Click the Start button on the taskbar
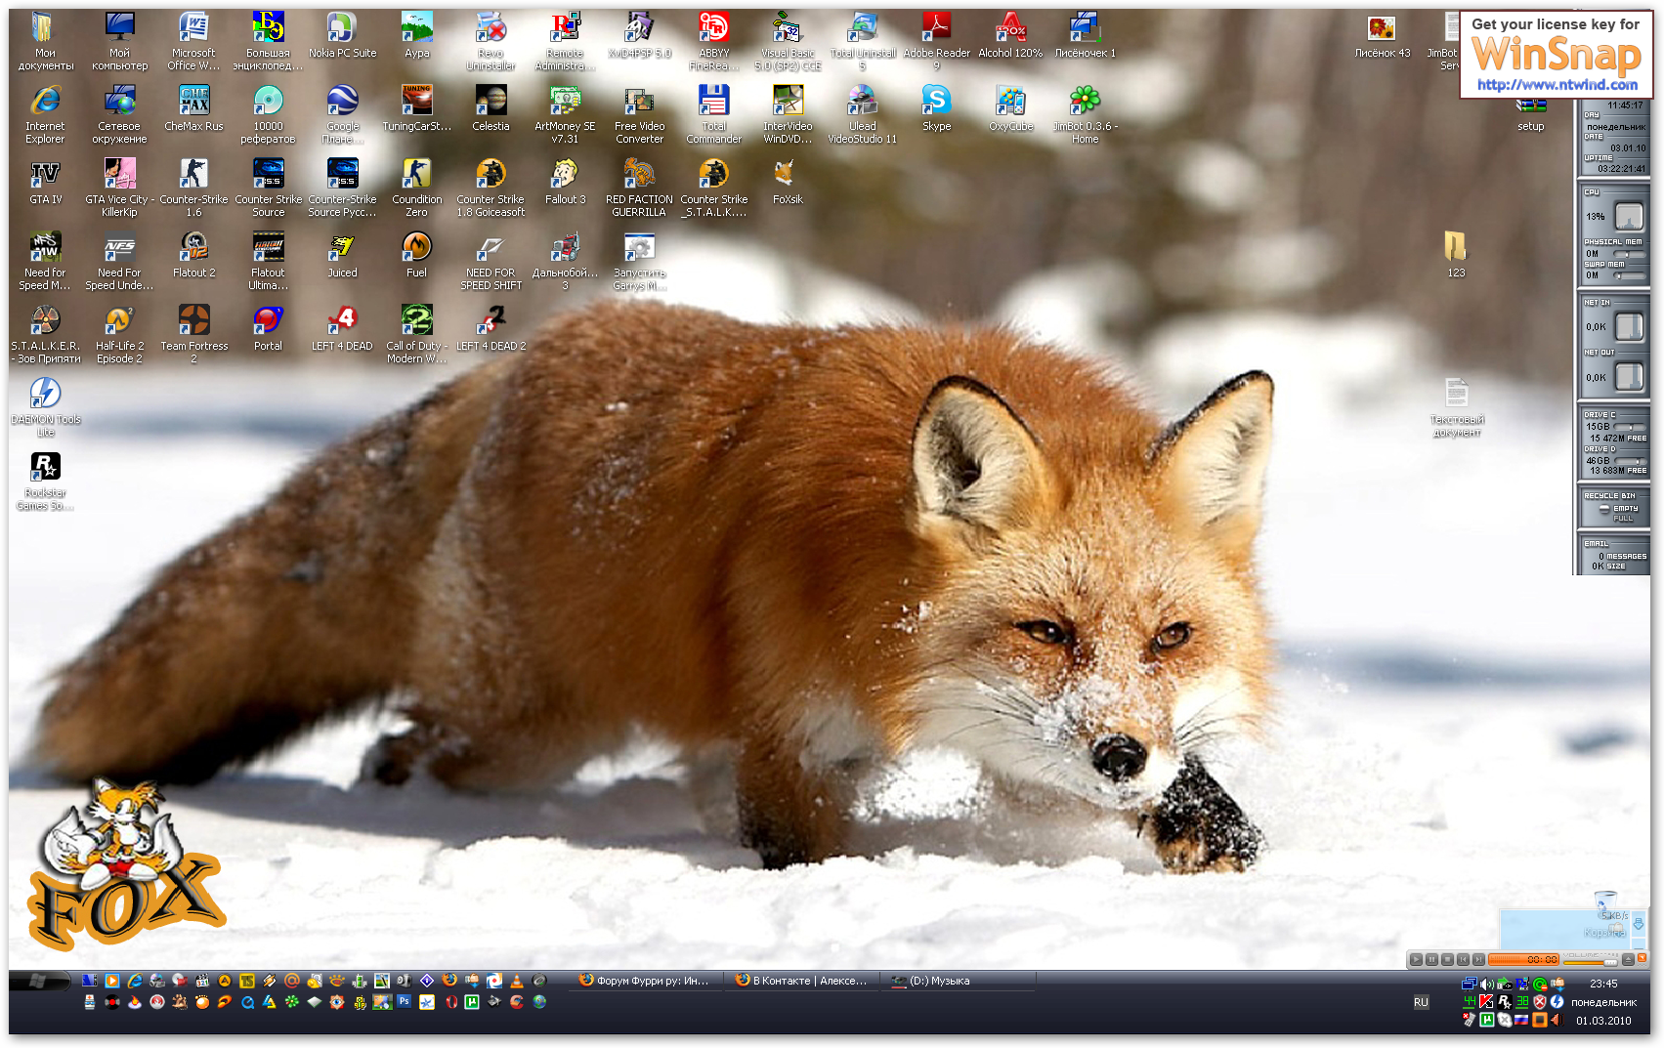Viewport: 1664px width, 1048px height. click(39, 981)
